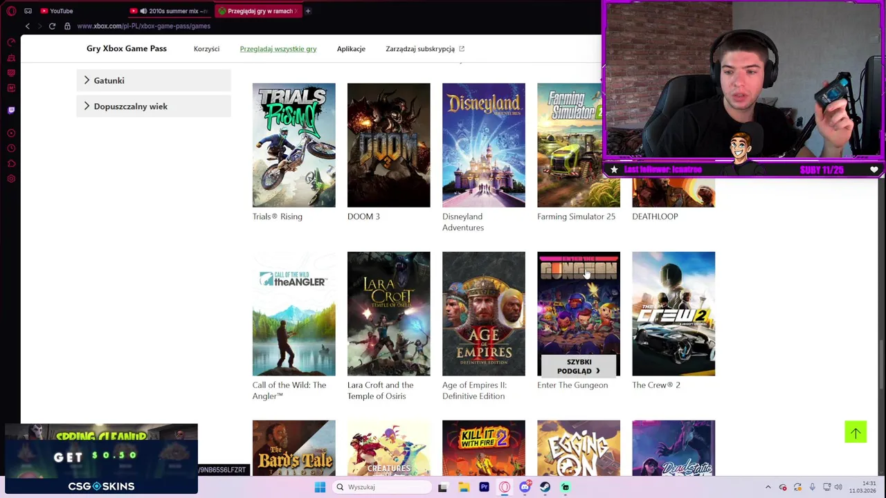Open File Explorer from the taskbar
The width and height of the screenshot is (886, 498).
pyautogui.click(x=464, y=487)
